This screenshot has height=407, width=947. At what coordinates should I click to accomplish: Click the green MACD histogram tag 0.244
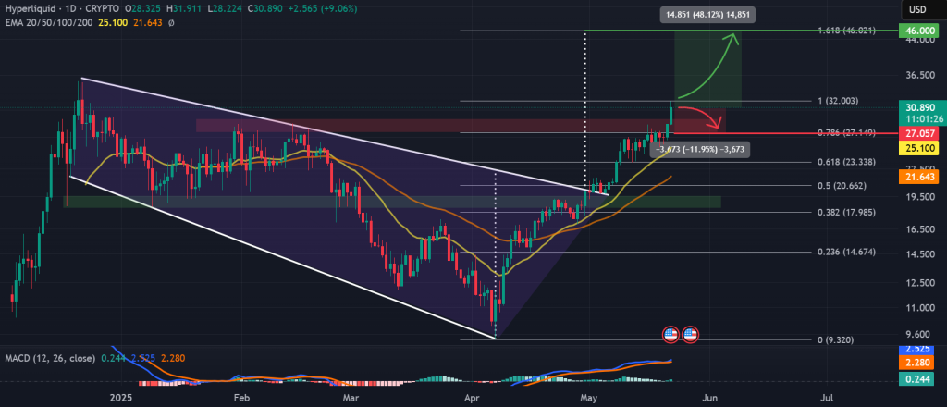[x=916, y=378]
